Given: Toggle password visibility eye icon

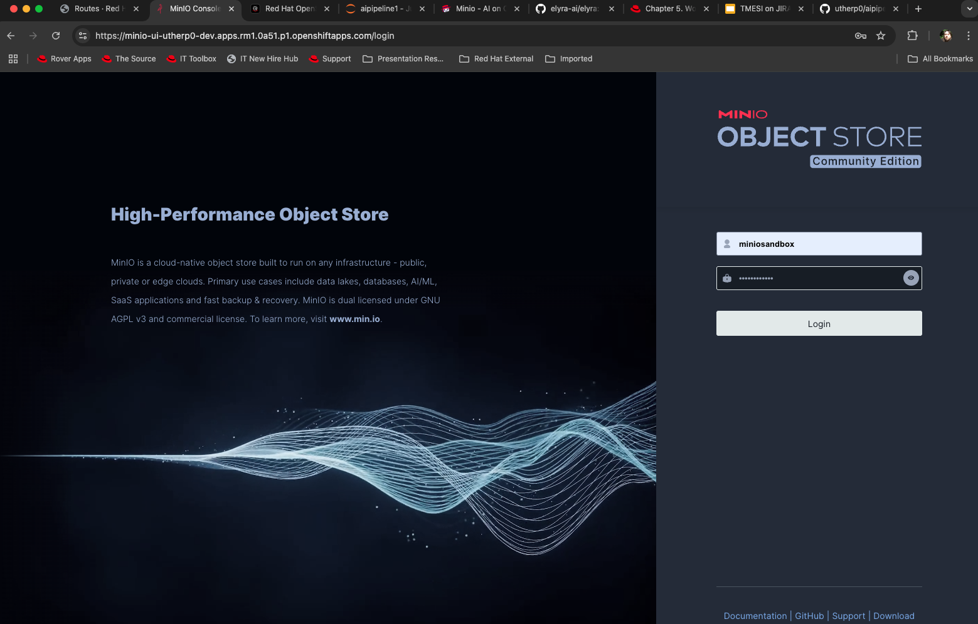Looking at the screenshot, I should pos(911,278).
